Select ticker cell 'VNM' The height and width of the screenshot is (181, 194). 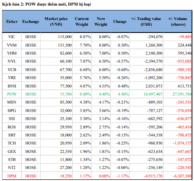pyautogui.click(x=12, y=45)
